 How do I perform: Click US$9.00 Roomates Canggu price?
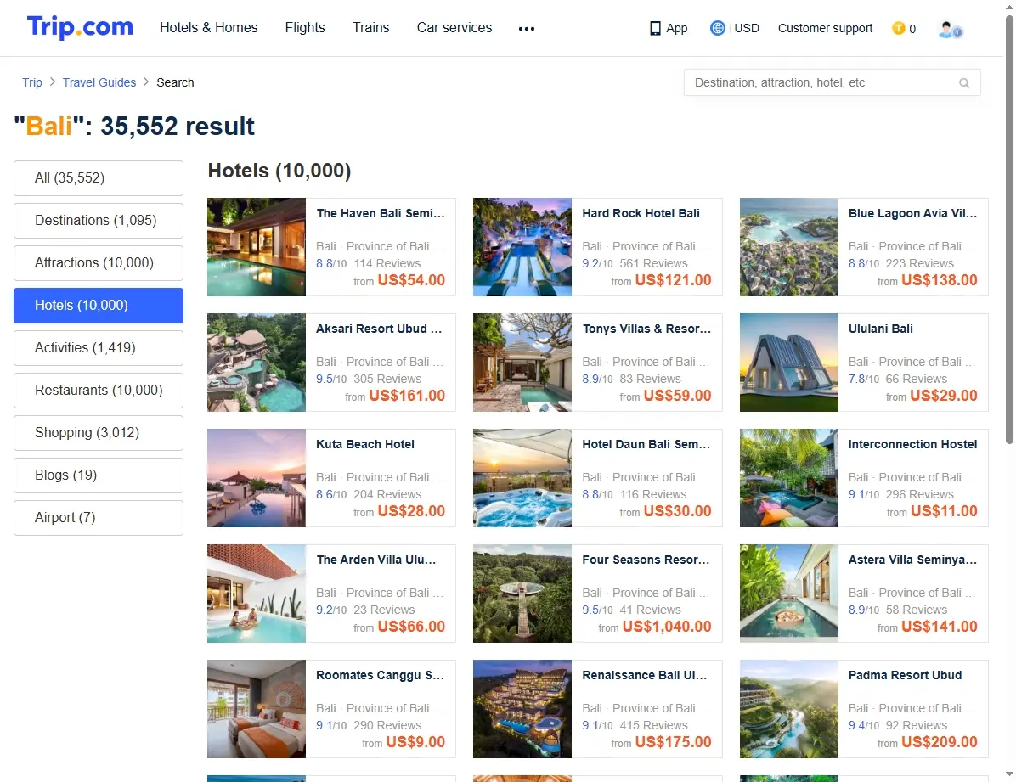[x=415, y=742]
